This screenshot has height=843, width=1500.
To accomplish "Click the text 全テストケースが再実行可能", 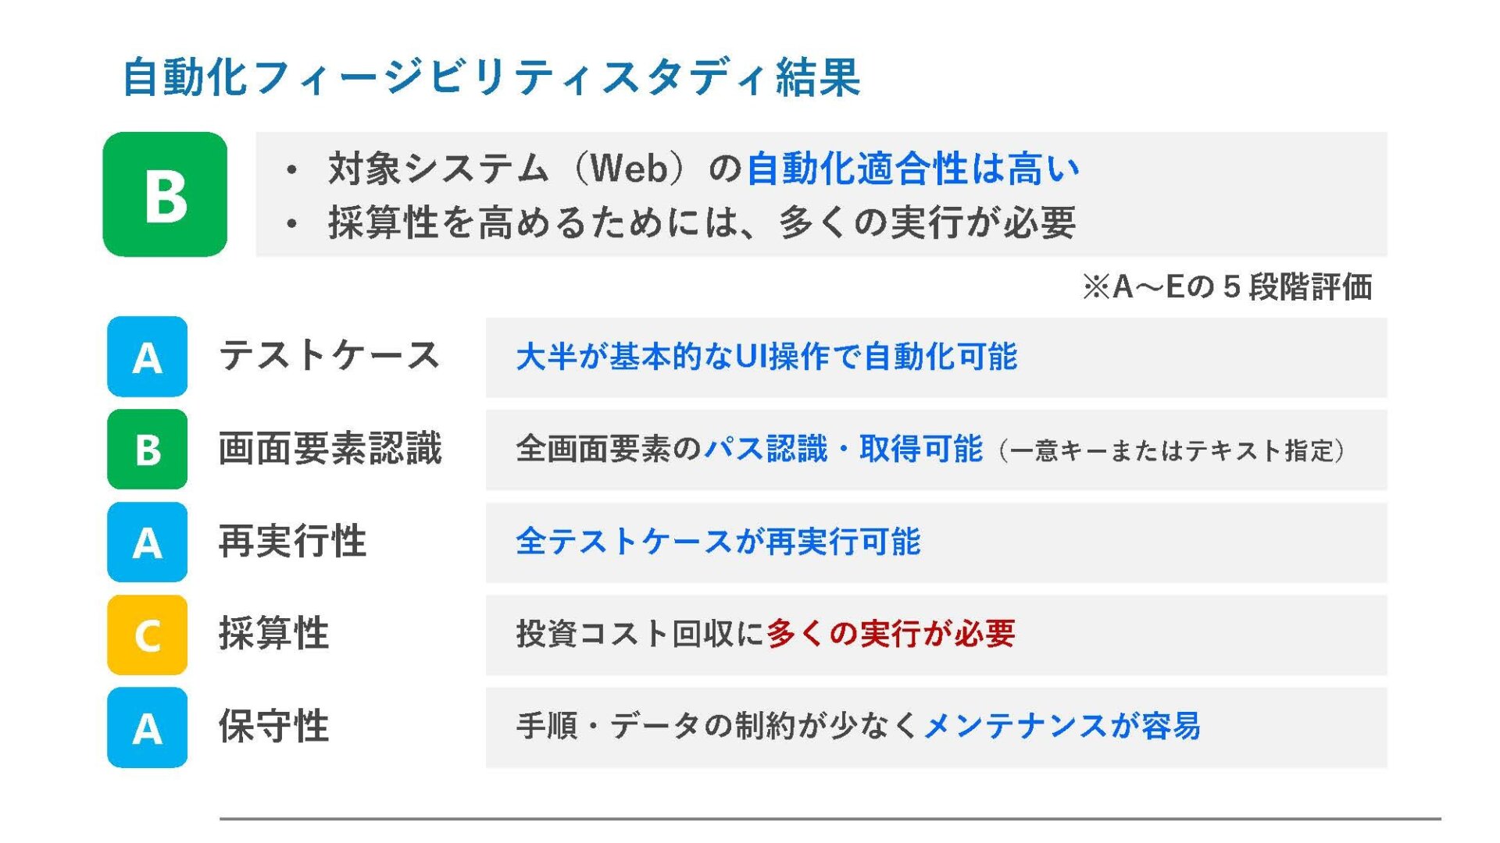I will click(x=718, y=542).
